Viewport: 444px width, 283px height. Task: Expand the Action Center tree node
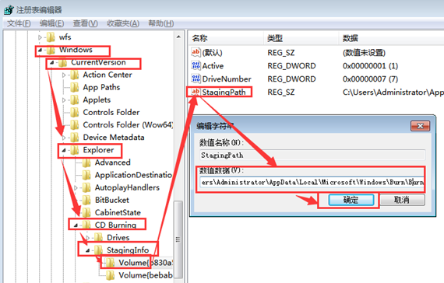pos(64,75)
